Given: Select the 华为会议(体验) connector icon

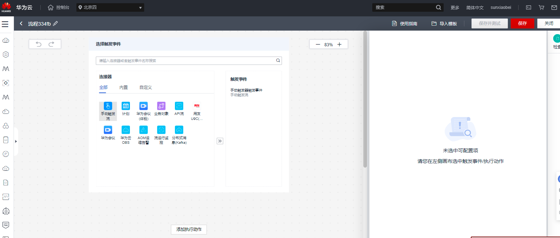Looking at the screenshot, I should click(143, 106).
